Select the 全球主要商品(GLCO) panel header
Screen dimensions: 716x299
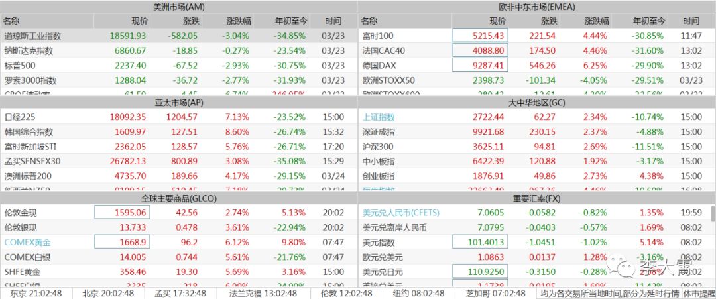(178, 198)
